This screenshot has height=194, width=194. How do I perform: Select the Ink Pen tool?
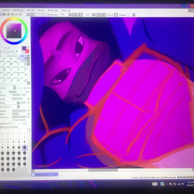coord(16,68)
